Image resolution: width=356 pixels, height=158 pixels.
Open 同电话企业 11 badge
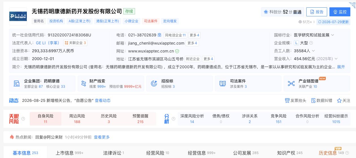click(x=175, y=35)
